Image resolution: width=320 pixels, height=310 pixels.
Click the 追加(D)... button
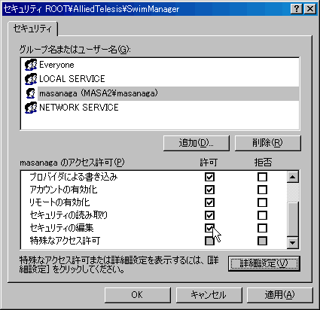[197, 143]
